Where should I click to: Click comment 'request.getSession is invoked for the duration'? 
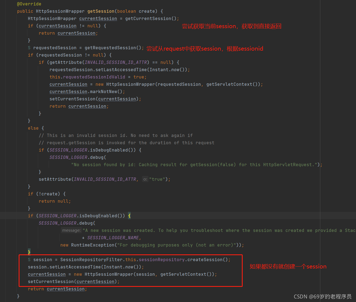pyautogui.click(x=127, y=143)
